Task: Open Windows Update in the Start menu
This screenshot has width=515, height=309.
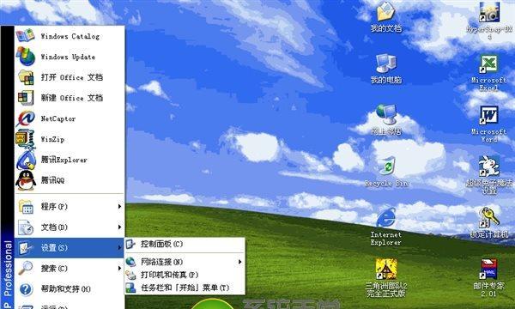Action: (69, 57)
